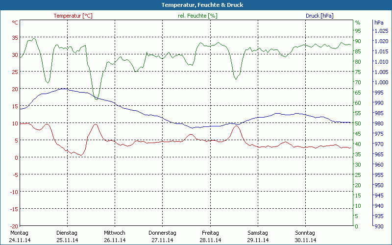The image size is (392, 245).
Task: Click humidity axis value '45'
Action: click(358, 134)
